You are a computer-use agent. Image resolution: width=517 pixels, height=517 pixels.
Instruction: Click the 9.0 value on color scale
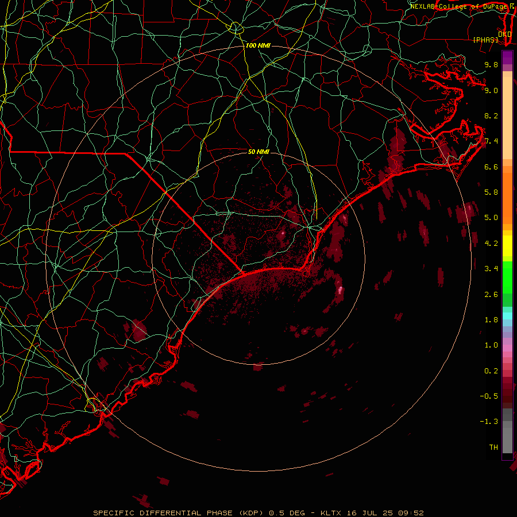[x=491, y=90]
